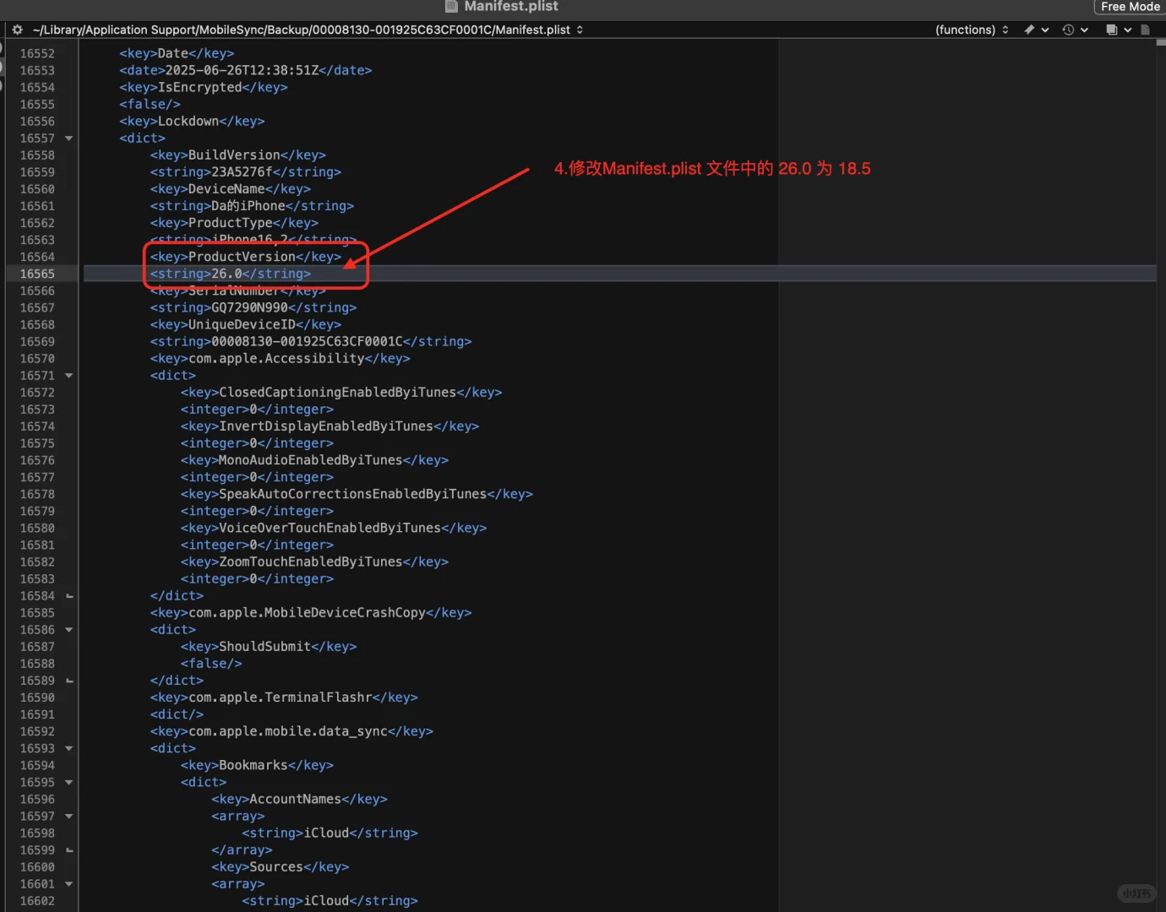Click the com.apple.TerminalFlashr key
The width and height of the screenshot is (1166, 912).
tap(284, 698)
